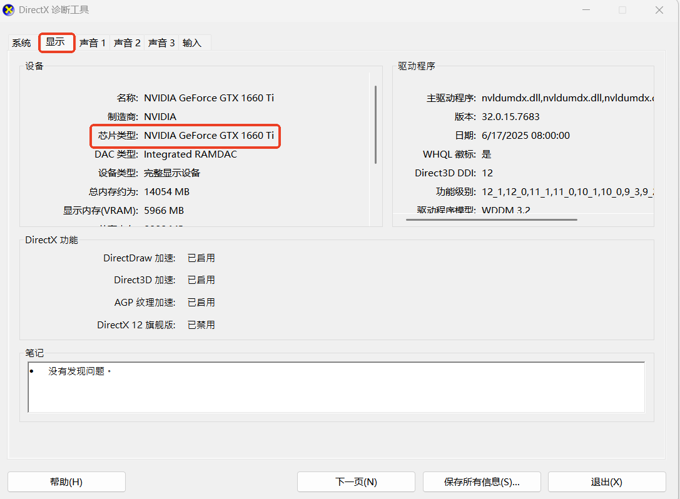Click 保存所有信息(S)... to export info
The image size is (680, 499).
point(482,481)
